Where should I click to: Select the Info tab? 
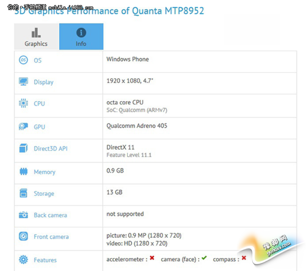pyautogui.click(x=81, y=37)
